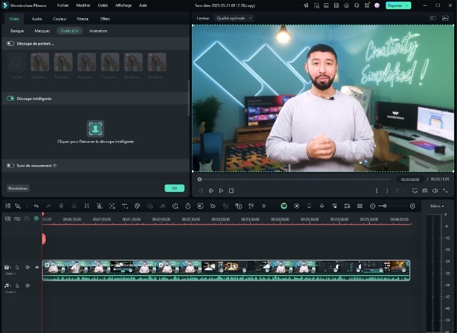Open the Qualité optimale dropdown

pos(234,18)
